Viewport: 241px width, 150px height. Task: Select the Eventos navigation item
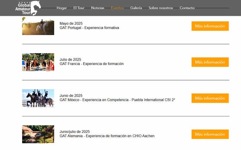point(117,8)
